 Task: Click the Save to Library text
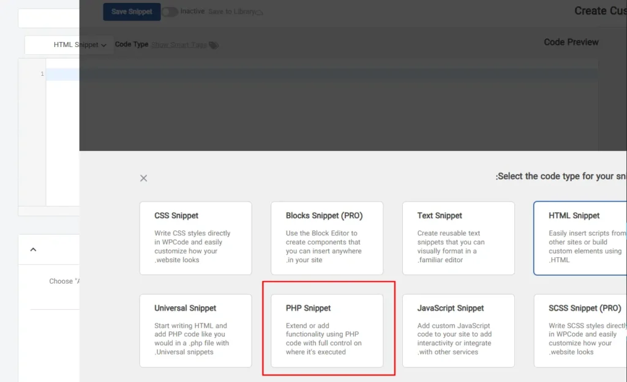click(231, 12)
